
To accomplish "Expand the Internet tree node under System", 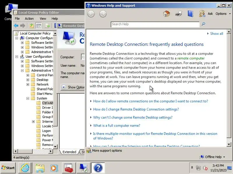I will 33,122.
